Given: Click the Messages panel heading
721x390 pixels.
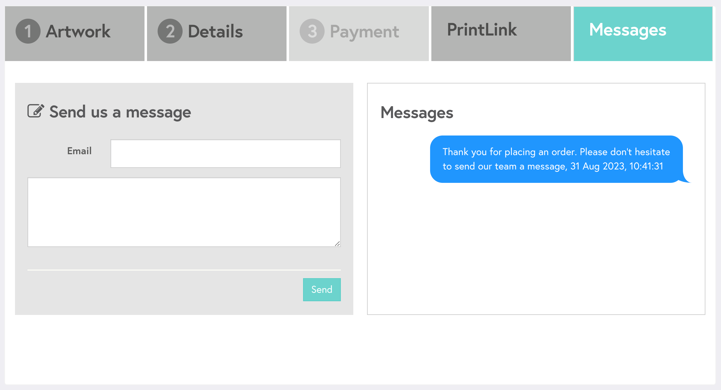Looking at the screenshot, I should 417,112.
